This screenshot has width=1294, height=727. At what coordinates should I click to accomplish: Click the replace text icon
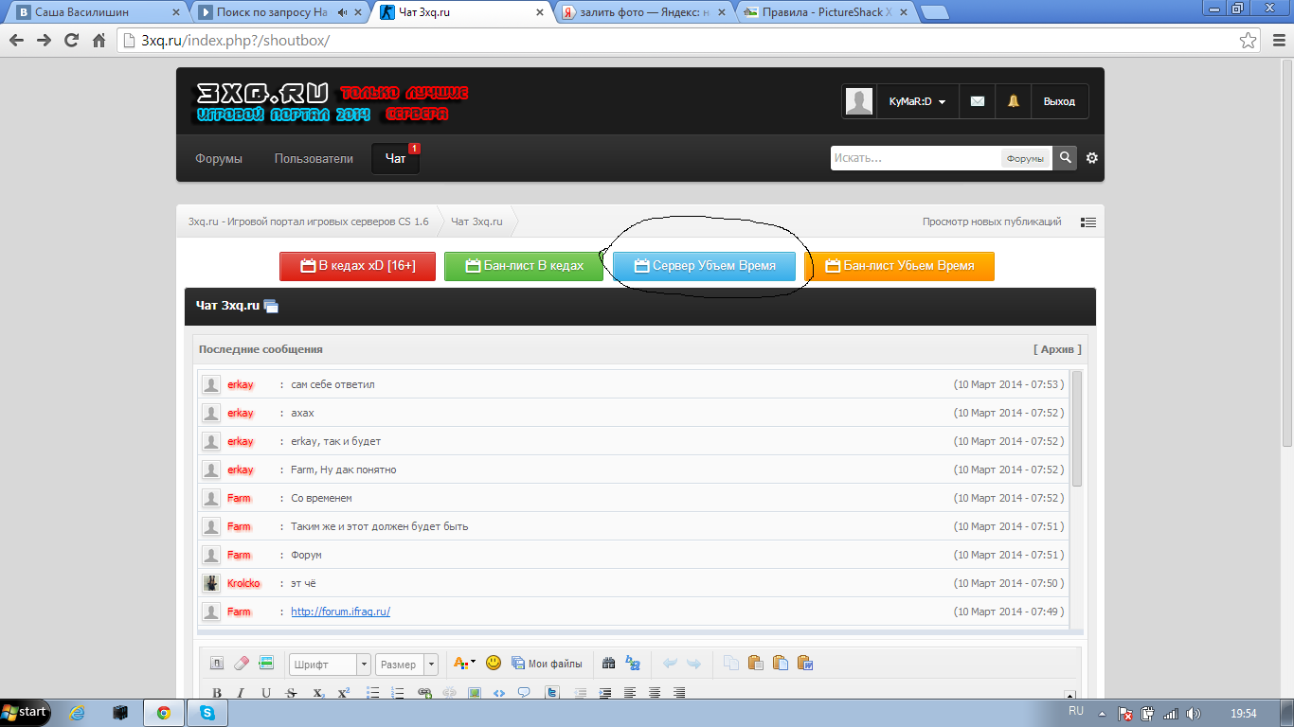(633, 664)
